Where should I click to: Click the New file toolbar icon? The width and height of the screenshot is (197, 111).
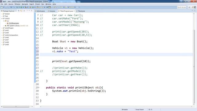coord(2,7)
